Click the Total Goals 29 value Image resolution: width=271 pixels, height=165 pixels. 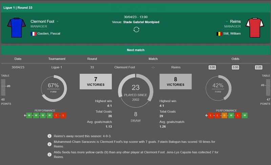tap(161, 116)
